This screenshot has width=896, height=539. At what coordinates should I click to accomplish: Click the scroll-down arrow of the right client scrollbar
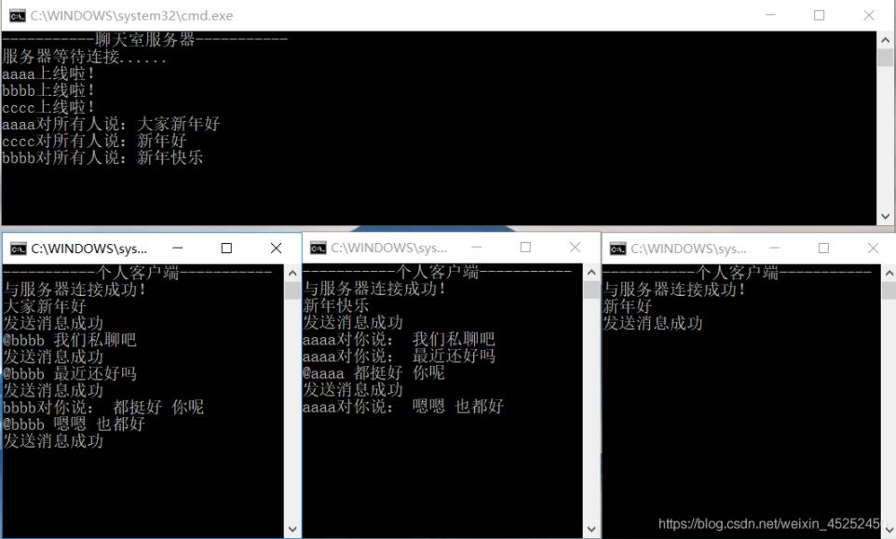(x=887, y=527)
